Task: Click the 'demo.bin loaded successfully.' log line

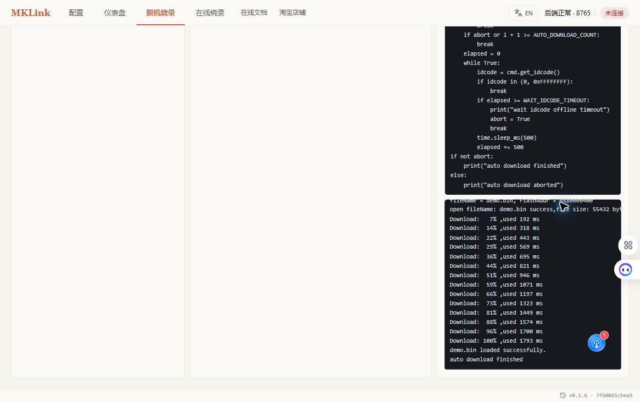Action: [x=498, y=350]
